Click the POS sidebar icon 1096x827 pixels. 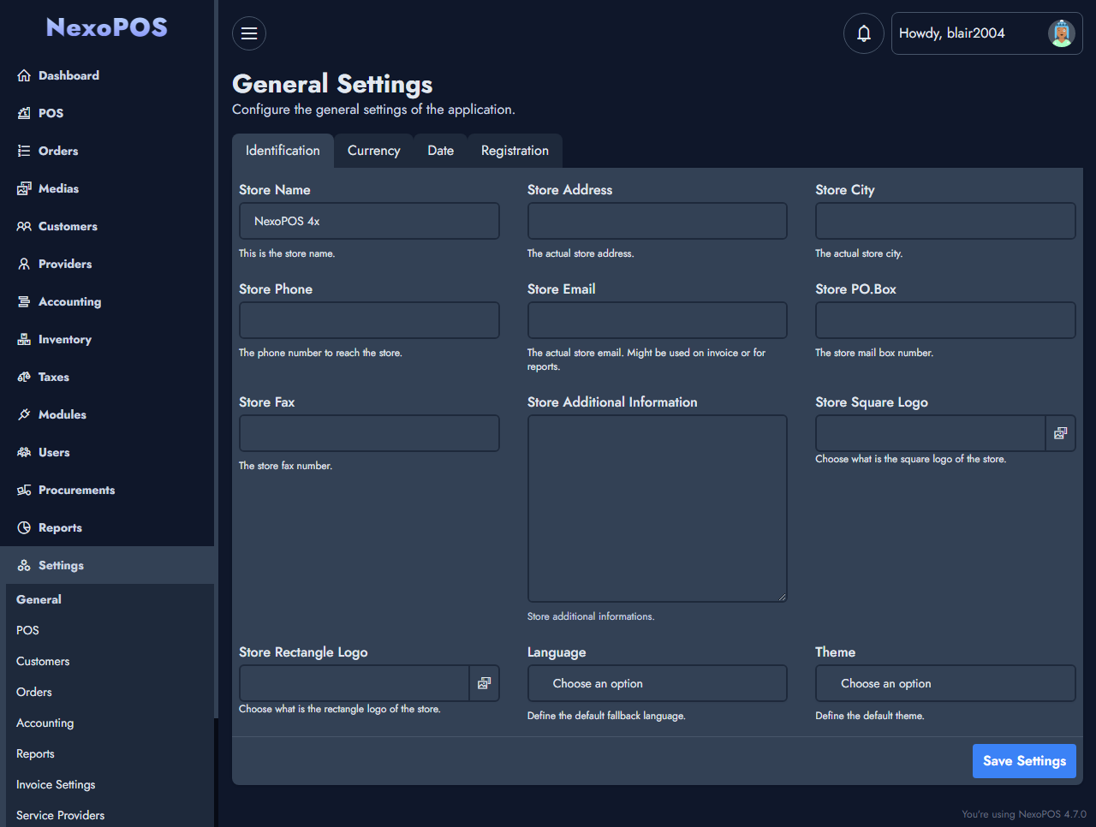pyautogui.click(x=24, y=113)
